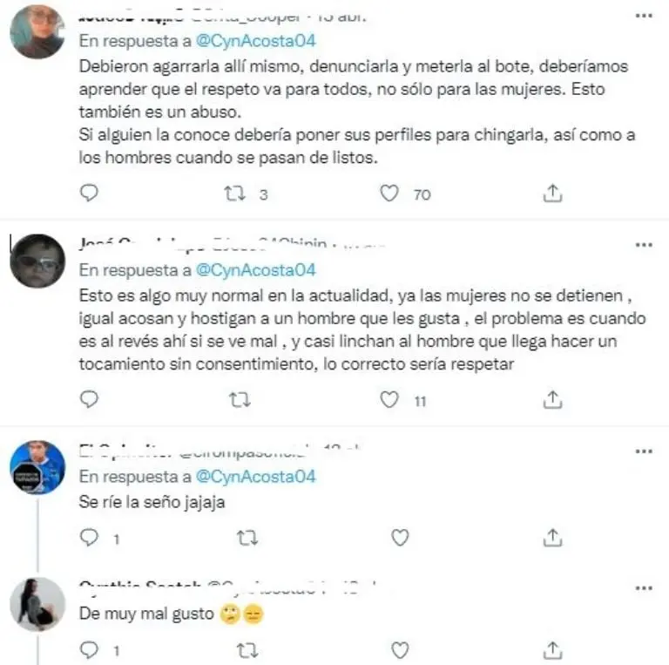The height and width of the screenshot is (665, 669).
Task: Open @CynAcosta04 link in the third reply
Action: [255, 477]
